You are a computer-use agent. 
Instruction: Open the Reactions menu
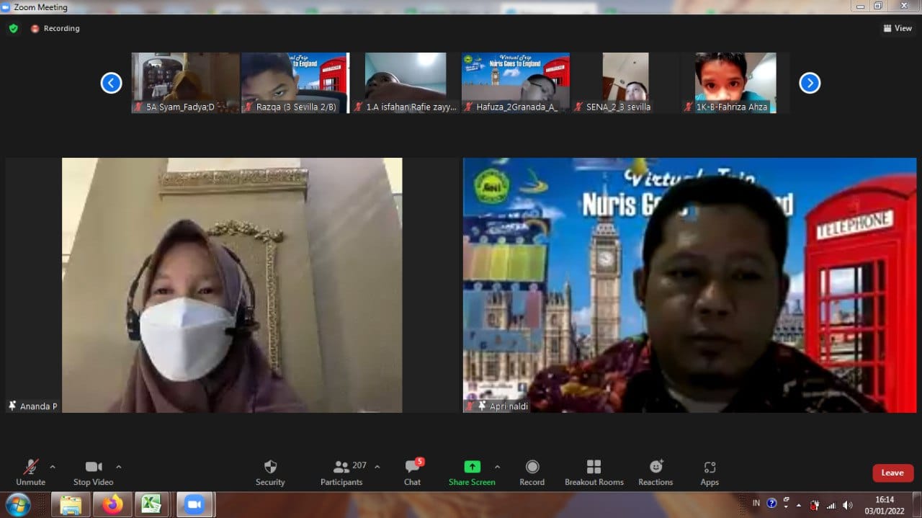point(655,472)
